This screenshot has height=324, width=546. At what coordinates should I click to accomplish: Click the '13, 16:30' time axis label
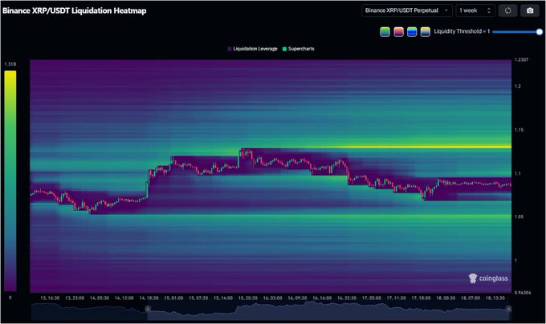(50, 298)
